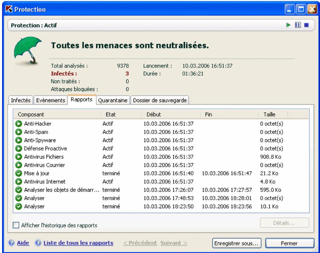
Task: Select the Anti-Hacker component name
Action: point(37,124)
